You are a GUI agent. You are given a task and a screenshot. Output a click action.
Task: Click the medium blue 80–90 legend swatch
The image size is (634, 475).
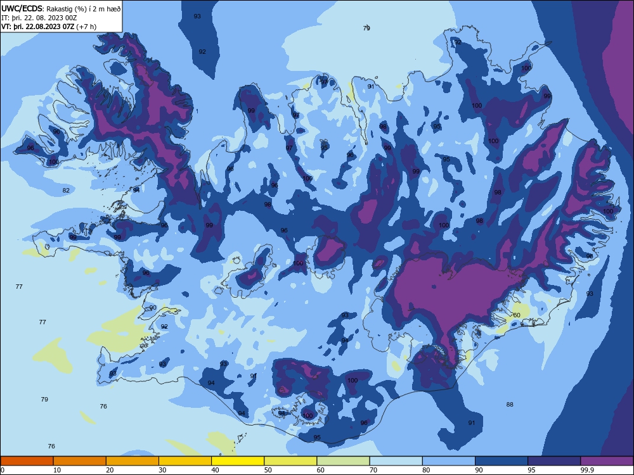tap(448, 461)
